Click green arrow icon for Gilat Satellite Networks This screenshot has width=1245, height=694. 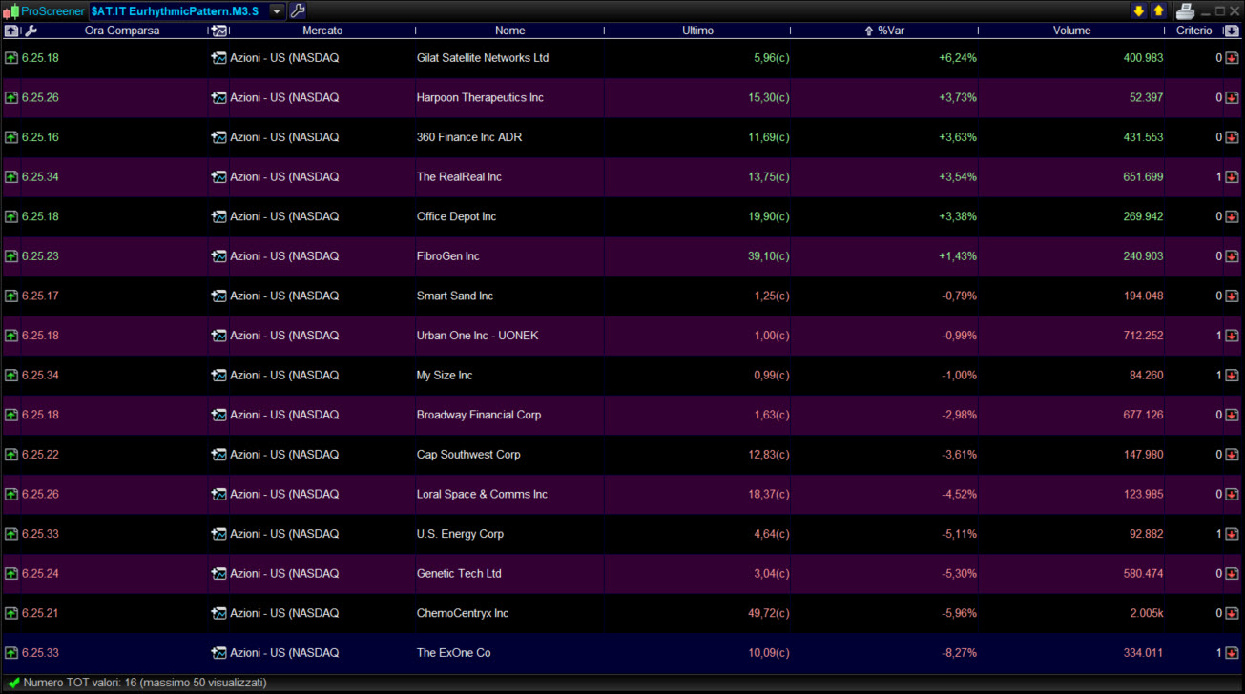(11, 58)
